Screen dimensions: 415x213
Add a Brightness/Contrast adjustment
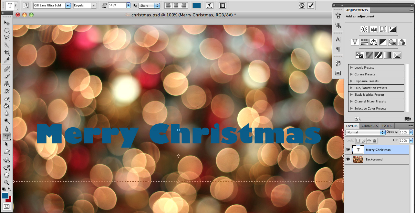tap(364, 30)
